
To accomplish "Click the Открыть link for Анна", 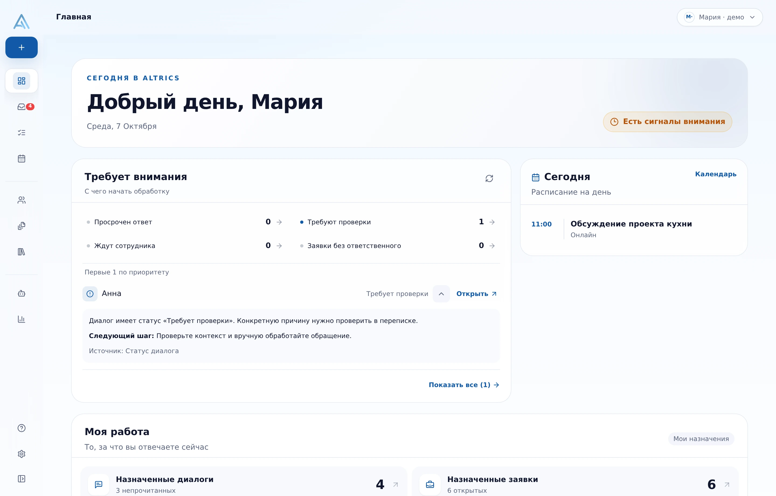I will [x=476, y=294].
